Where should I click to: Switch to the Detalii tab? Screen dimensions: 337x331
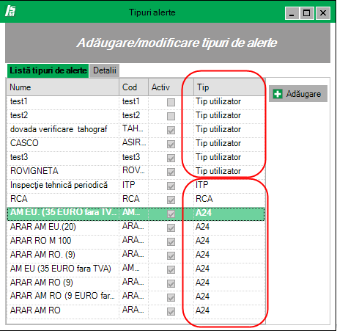(105, 70)
